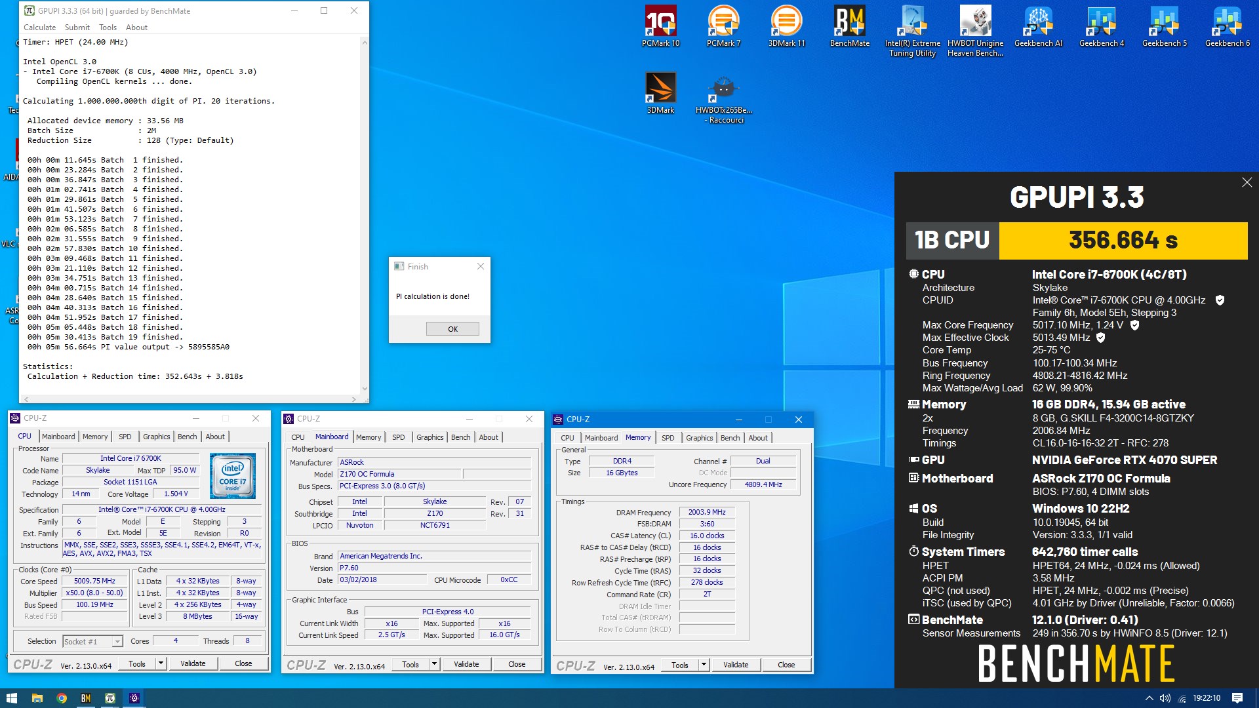The image size is (1259, 708).
Task: Open the BenchMate desktop icon
Action: click(849, 26)
